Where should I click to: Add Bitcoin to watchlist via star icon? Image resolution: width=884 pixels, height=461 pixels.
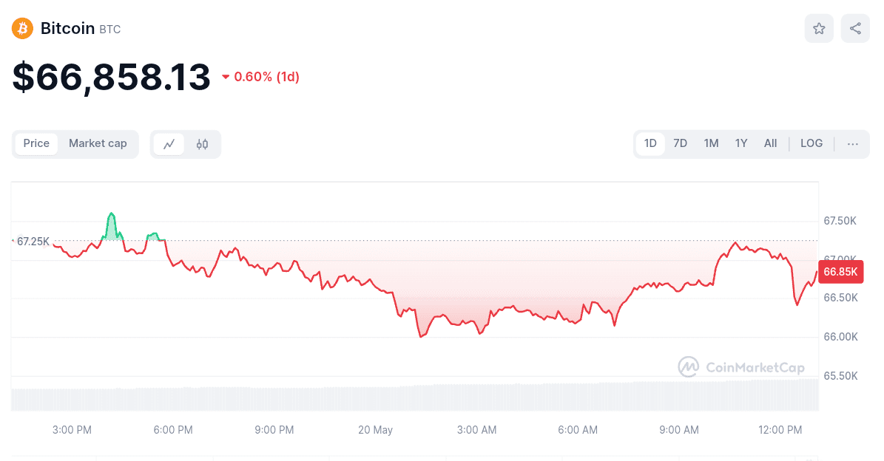tap(819, 27)
